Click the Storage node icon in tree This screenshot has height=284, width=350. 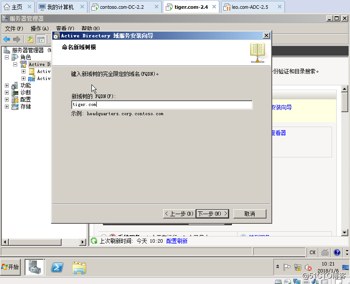click(15, 107)
